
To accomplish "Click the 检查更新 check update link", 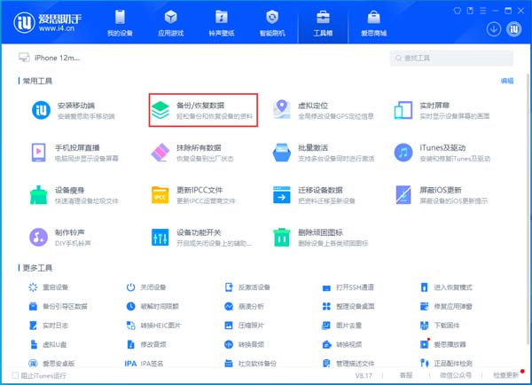I will coord(506,375).
